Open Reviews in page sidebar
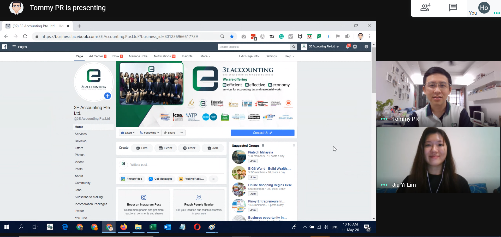The image size is (501, 237). pyautogui.click(x=81, y=141)
